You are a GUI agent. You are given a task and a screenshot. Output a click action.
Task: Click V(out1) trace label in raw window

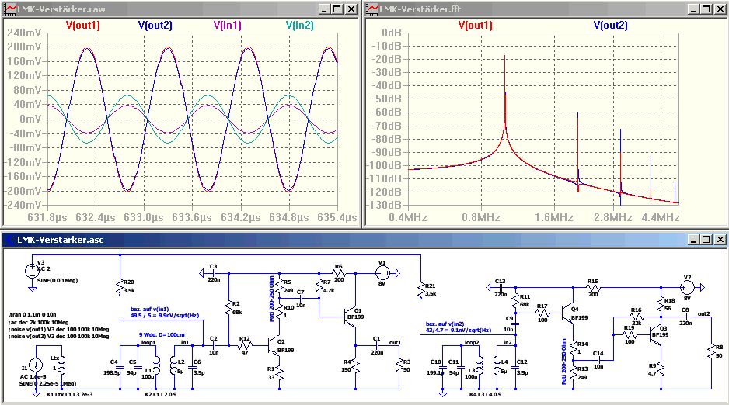82,25
